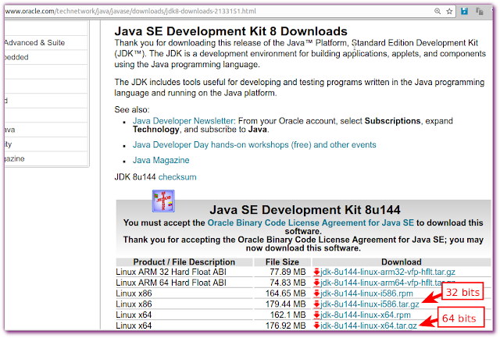Focus the oracle.com address bar URL
The height and width of the screenshot is (338, 500).
[130, 11]
